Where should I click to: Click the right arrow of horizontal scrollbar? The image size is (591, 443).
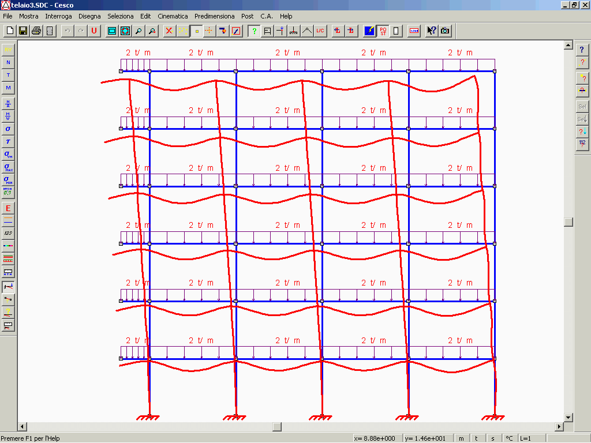(559, 427)
